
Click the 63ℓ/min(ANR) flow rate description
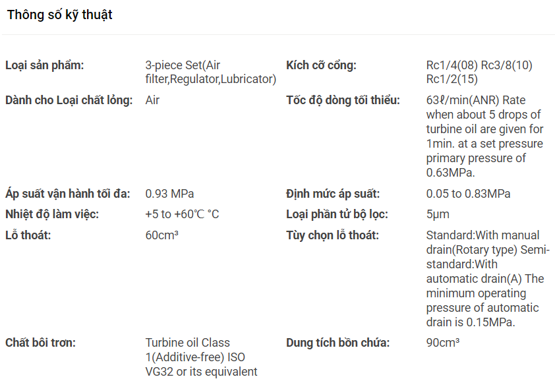484,136
